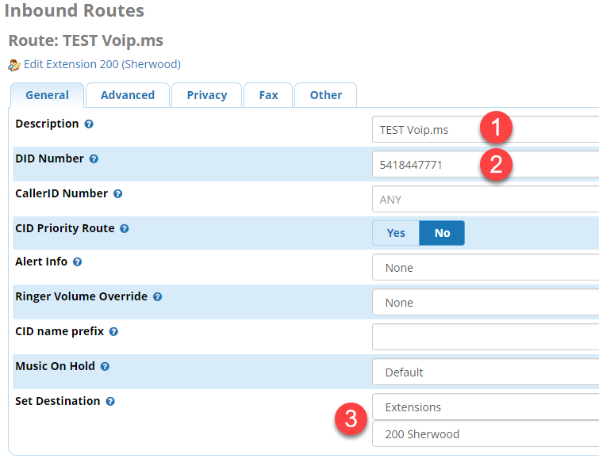Set CID Priority Route to No

click(442, 233)
